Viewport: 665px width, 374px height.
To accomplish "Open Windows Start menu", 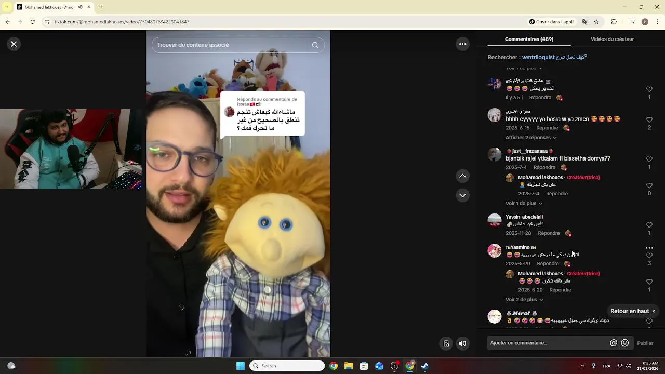I will pyautogui.click(x=241, y=366).
